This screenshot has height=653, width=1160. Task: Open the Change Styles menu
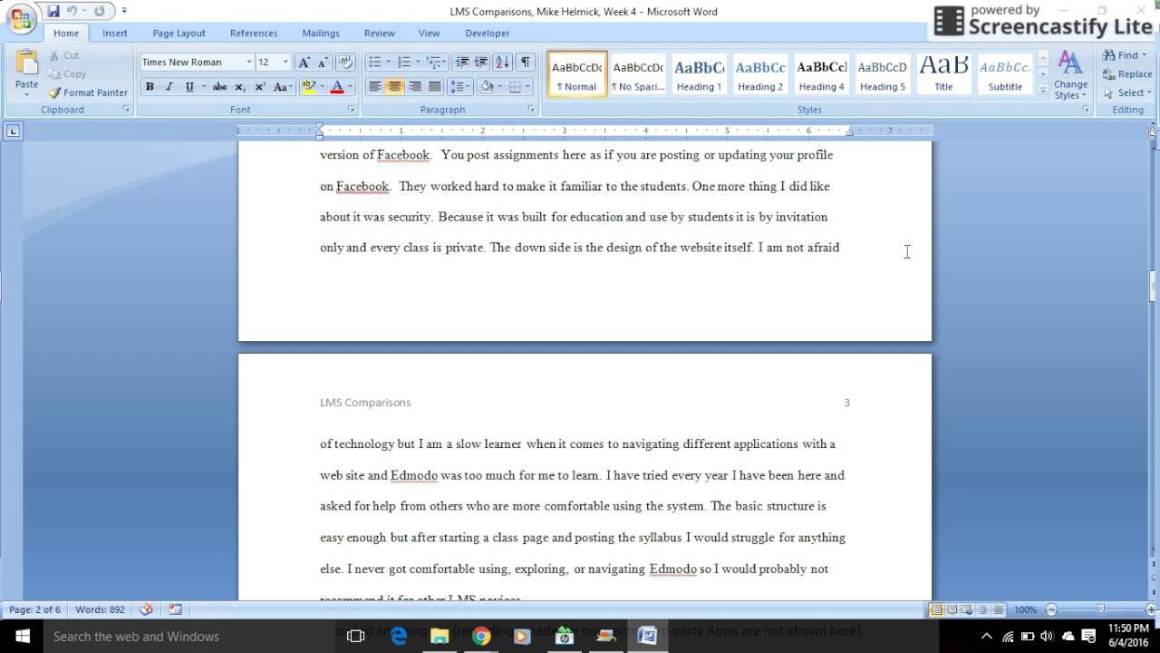coord(1070,74)
